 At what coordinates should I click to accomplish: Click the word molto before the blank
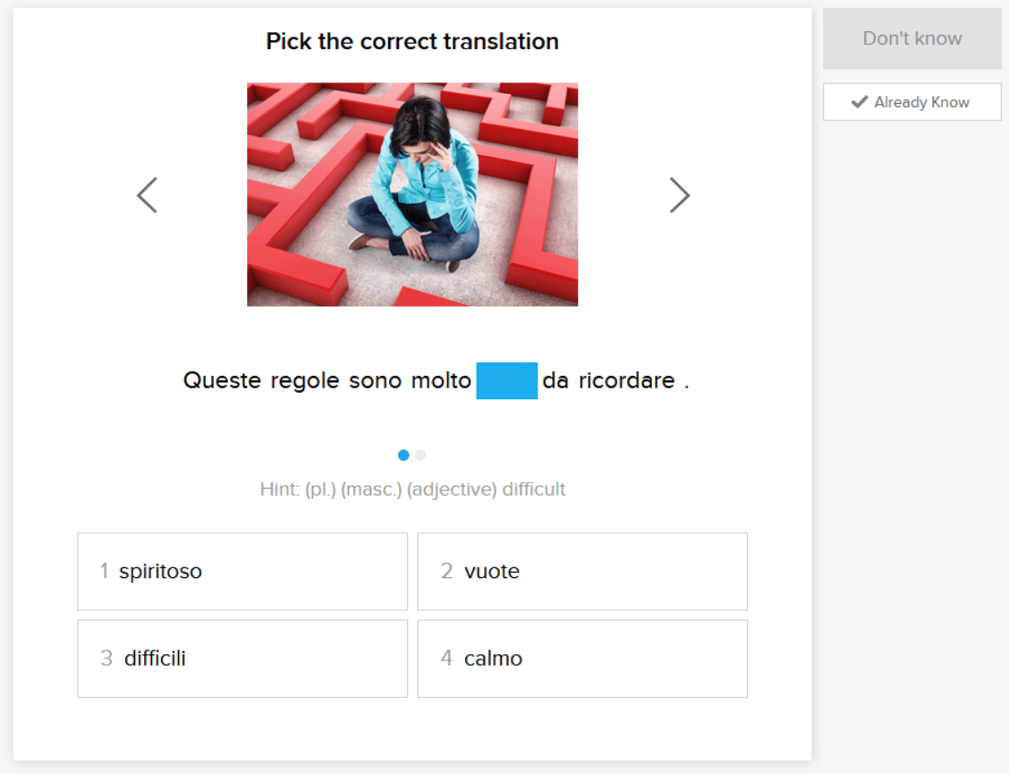(441, 380)
